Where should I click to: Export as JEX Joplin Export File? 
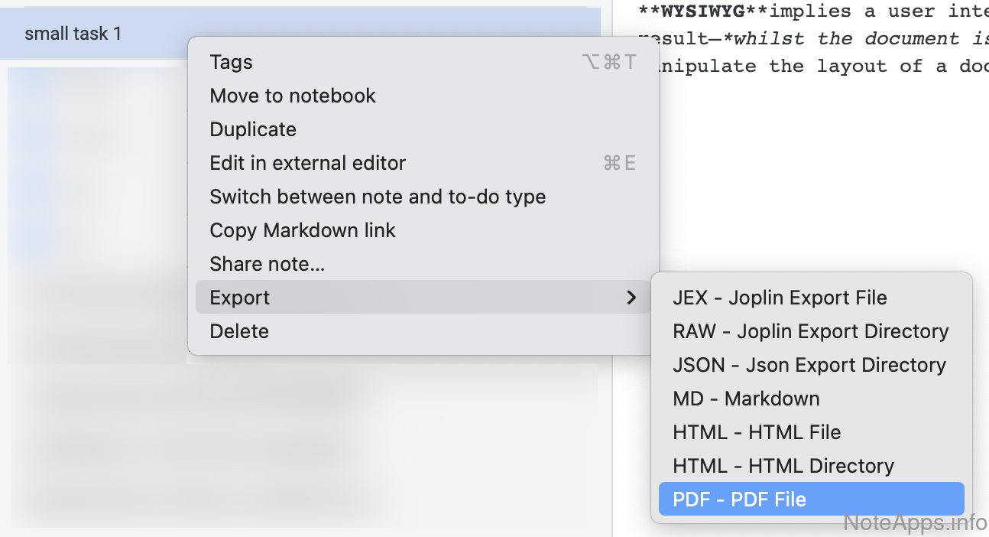780,298
